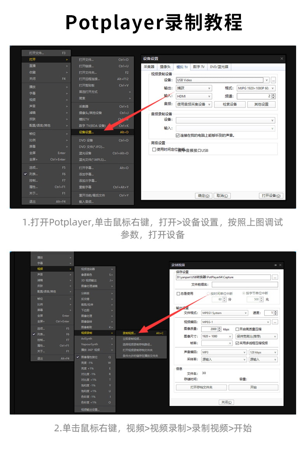Select 立即录制视频... menu item

141,339
